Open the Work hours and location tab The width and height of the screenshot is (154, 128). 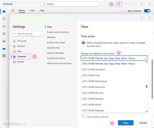[x=59, y=63]
